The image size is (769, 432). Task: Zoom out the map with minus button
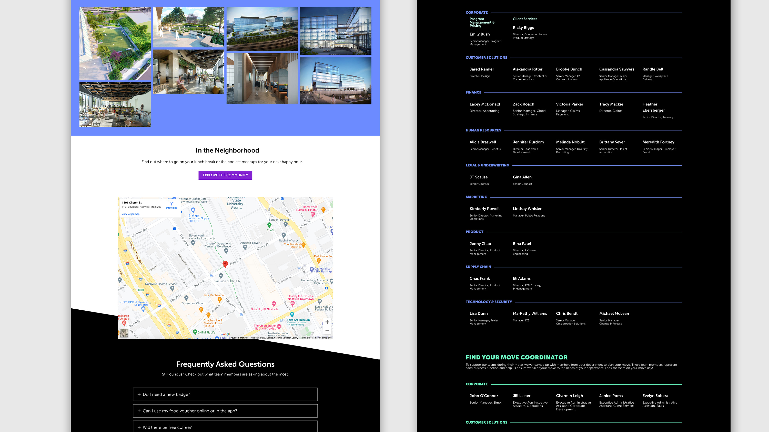(x=327, y=330)
